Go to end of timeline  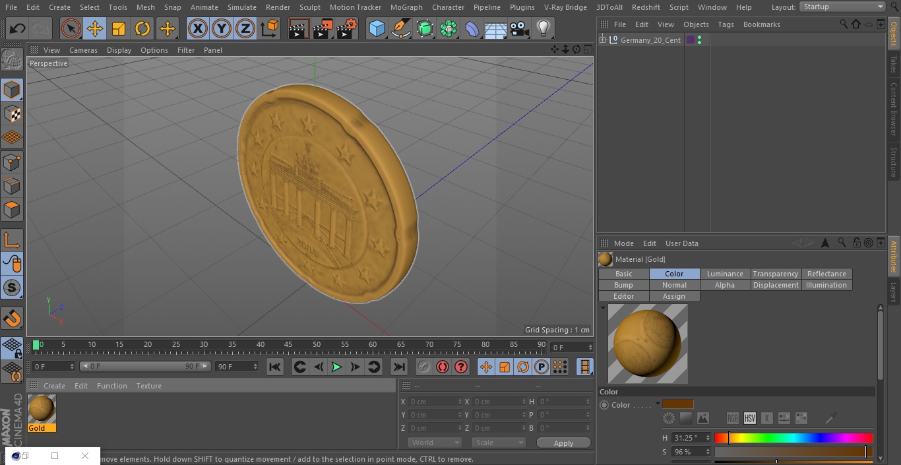399,367
